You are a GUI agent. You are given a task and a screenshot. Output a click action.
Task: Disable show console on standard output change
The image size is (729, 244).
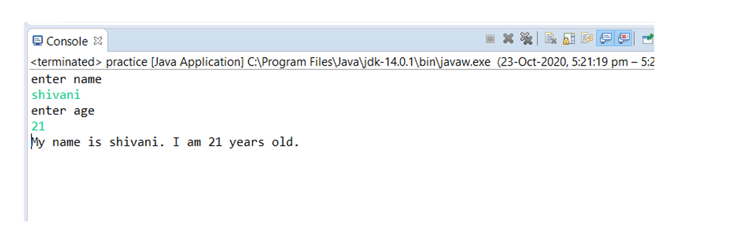(605, 39)
